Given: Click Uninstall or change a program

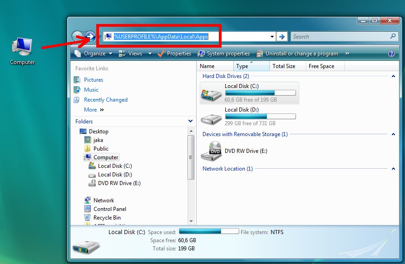Looking at the screenshot, I should (x=297, y=54).
